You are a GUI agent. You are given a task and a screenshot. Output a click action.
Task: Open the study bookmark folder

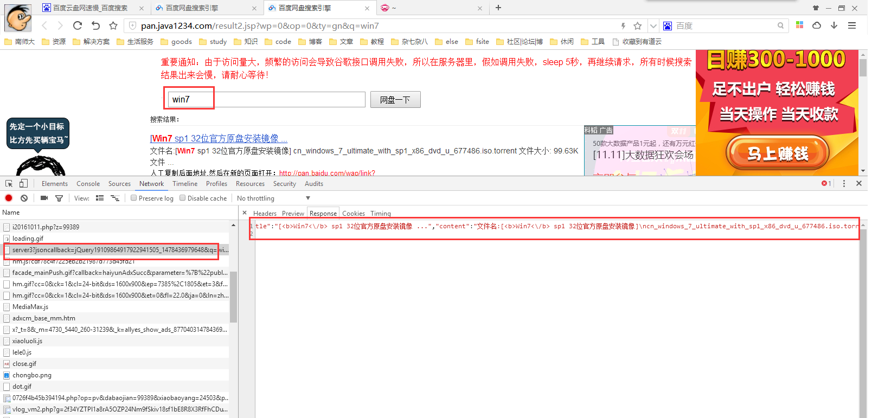(x=213, y=42)
